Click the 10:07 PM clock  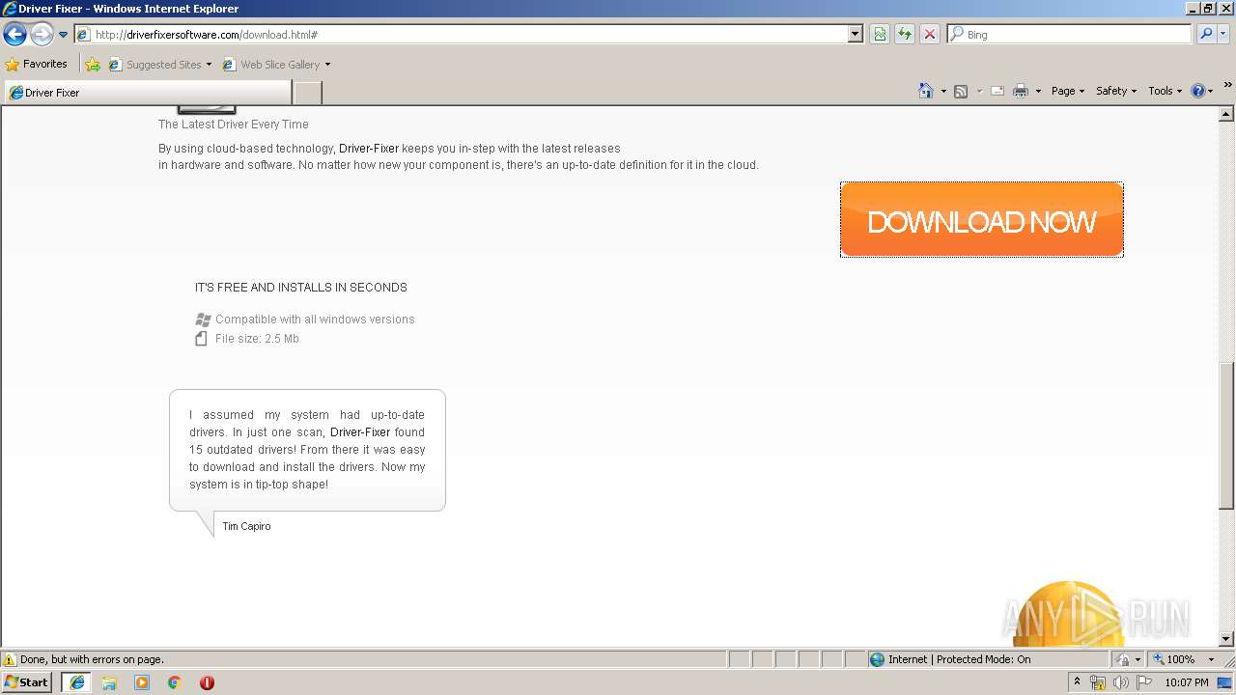pos(1187,682)
